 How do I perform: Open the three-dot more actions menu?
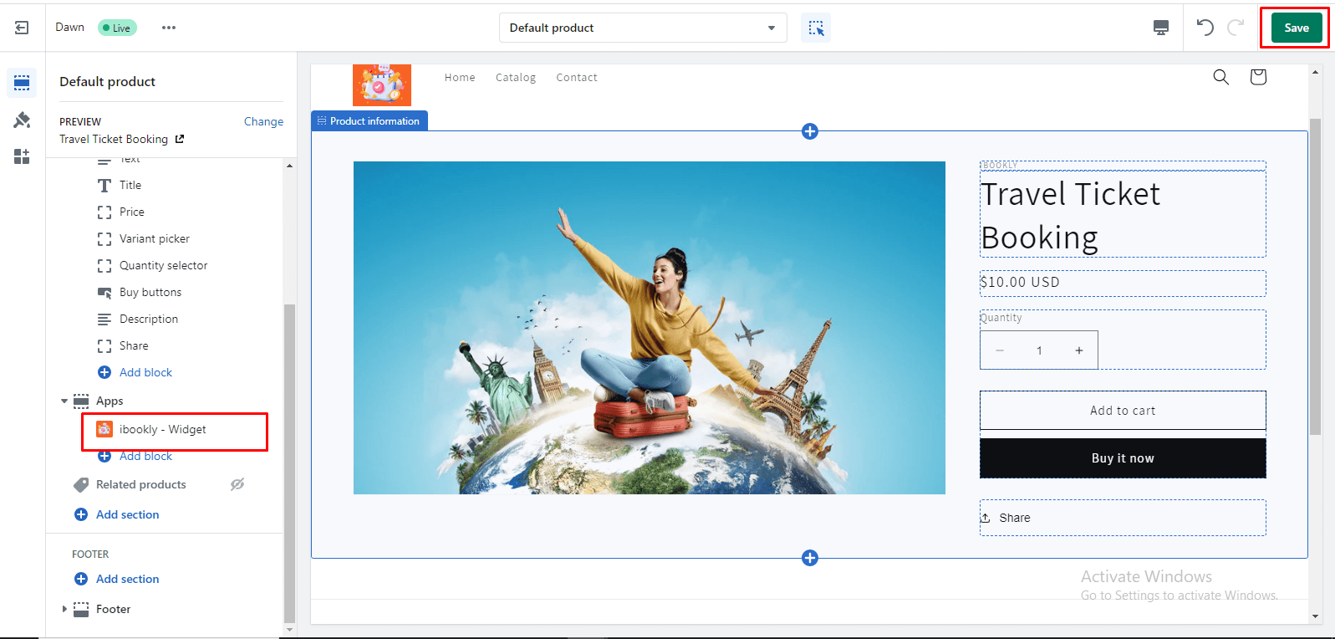[169, 28]
